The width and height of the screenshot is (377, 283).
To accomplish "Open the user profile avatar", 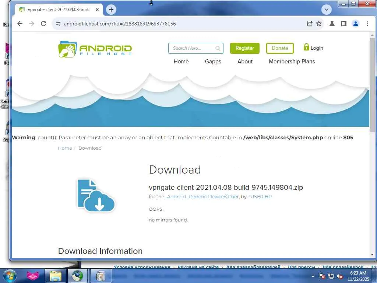I will (356, 24).
